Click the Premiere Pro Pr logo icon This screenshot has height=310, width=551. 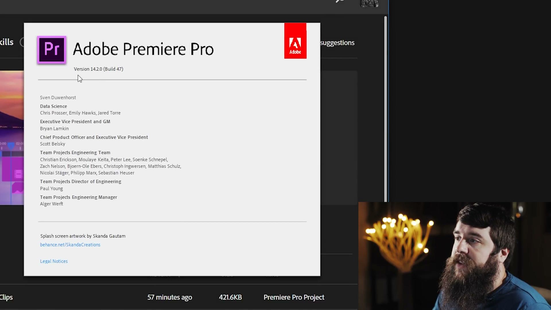52,50
